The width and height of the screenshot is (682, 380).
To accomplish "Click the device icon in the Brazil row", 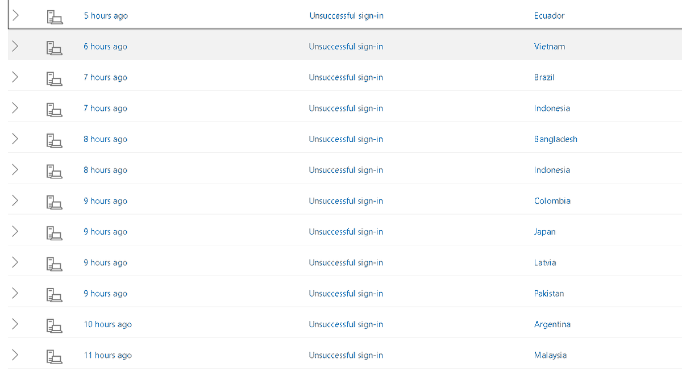I will [54, 78].
